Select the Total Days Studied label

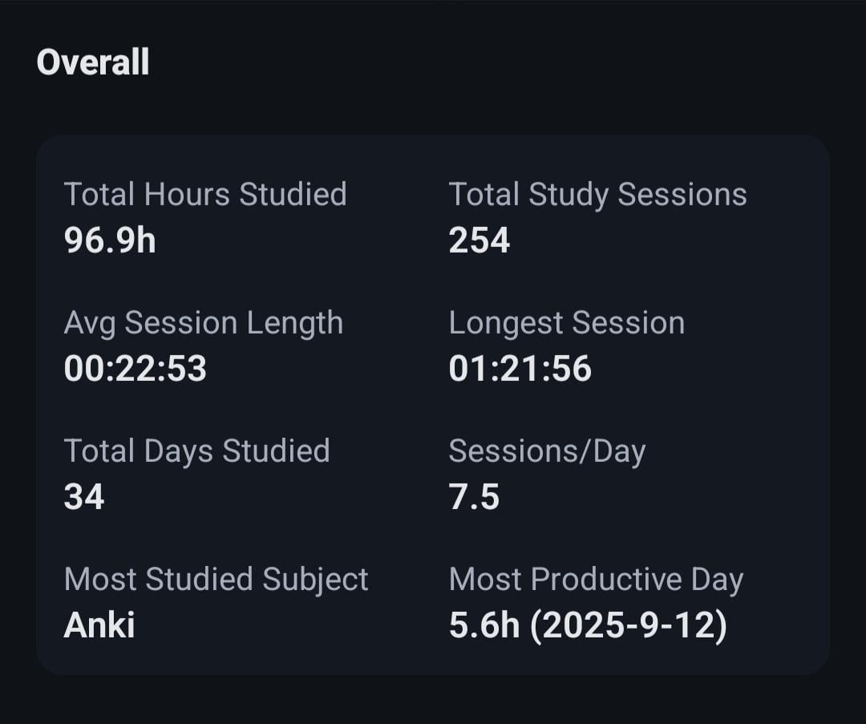(x=197, y=451)
